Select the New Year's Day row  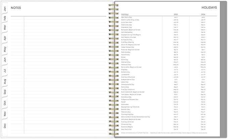[x=169, y=17]
